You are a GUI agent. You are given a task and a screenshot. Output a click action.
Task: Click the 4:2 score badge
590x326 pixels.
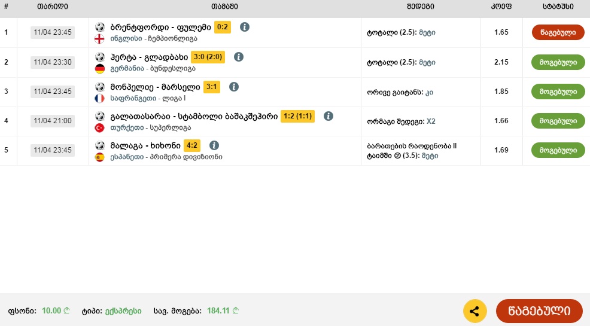pos(192,145)
